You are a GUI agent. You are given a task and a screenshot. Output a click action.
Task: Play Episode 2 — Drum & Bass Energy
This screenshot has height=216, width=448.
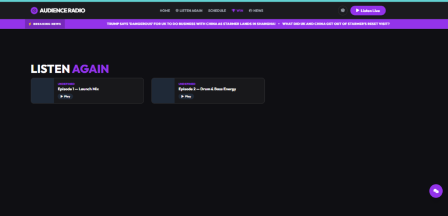(186, 97)
